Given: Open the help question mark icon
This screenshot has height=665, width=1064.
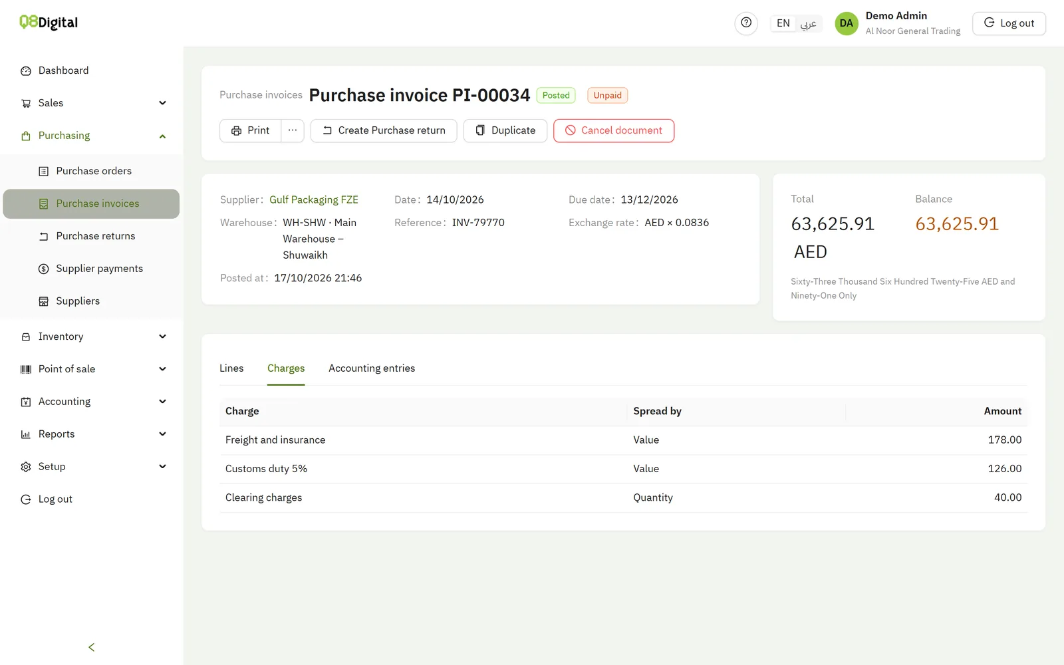Looking at the screenshot, I should point(746,23).
